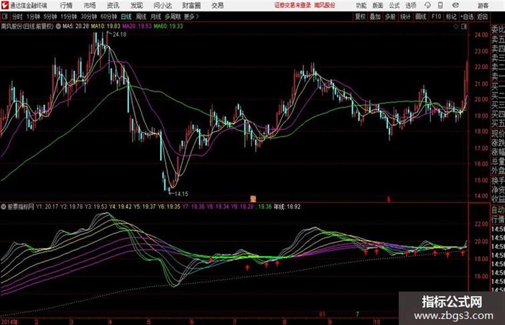Click the 复权 toolbar button

(360, 17)
